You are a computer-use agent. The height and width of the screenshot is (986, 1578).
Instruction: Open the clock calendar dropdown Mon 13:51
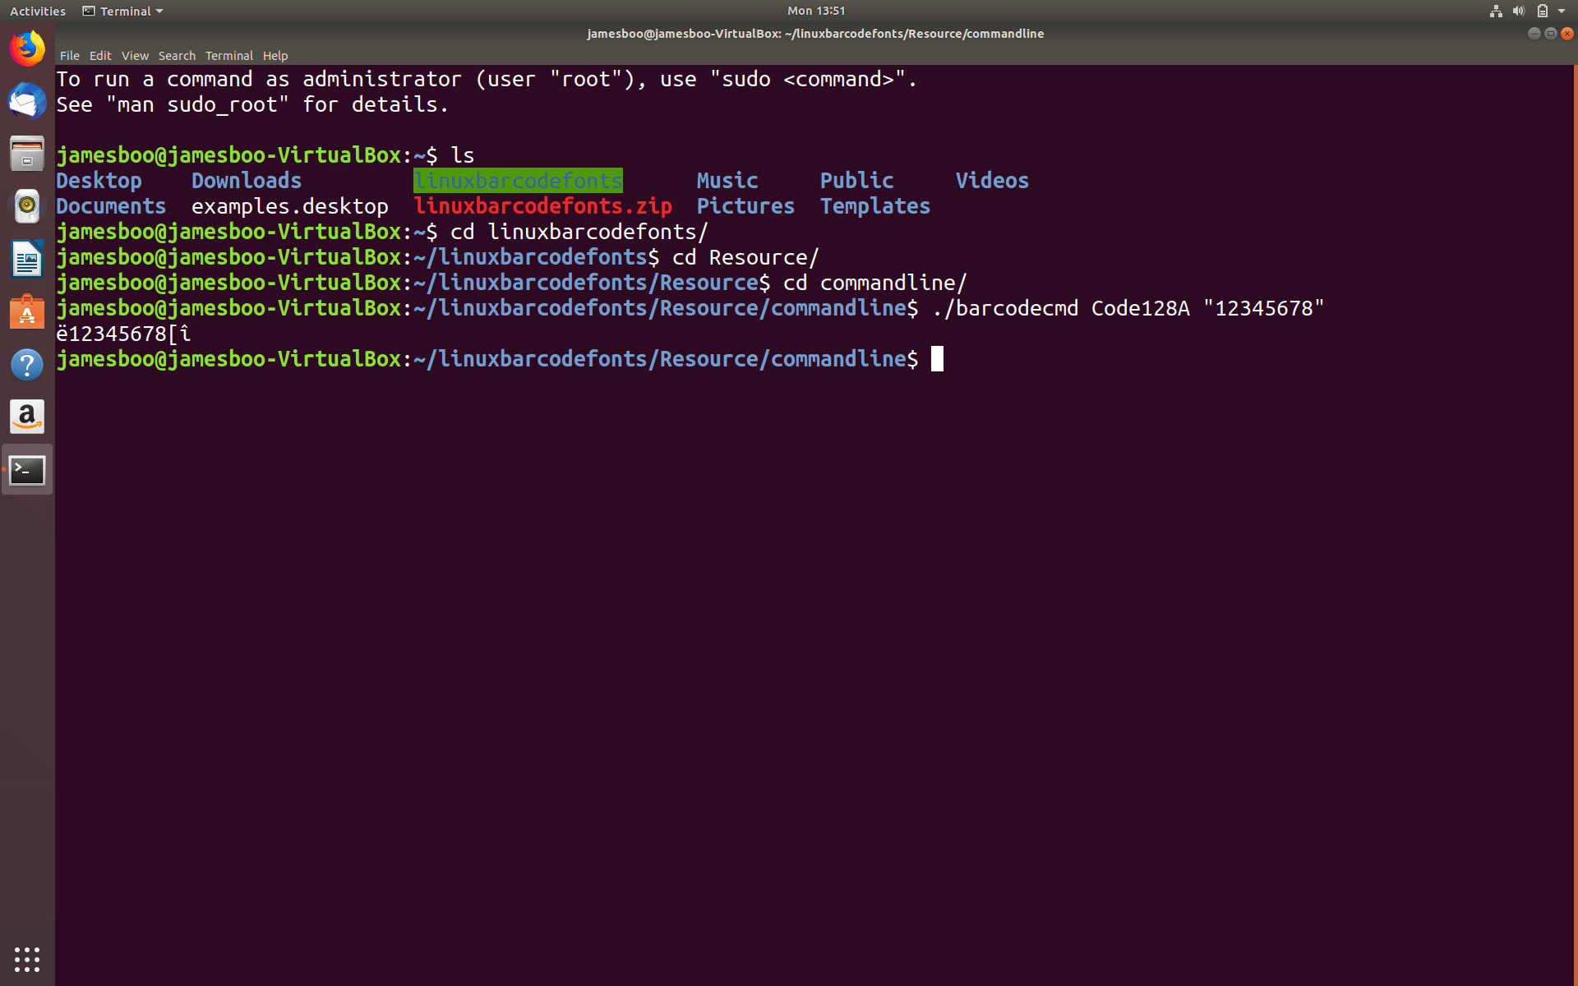pyautogui.click(x=815, y=11)
